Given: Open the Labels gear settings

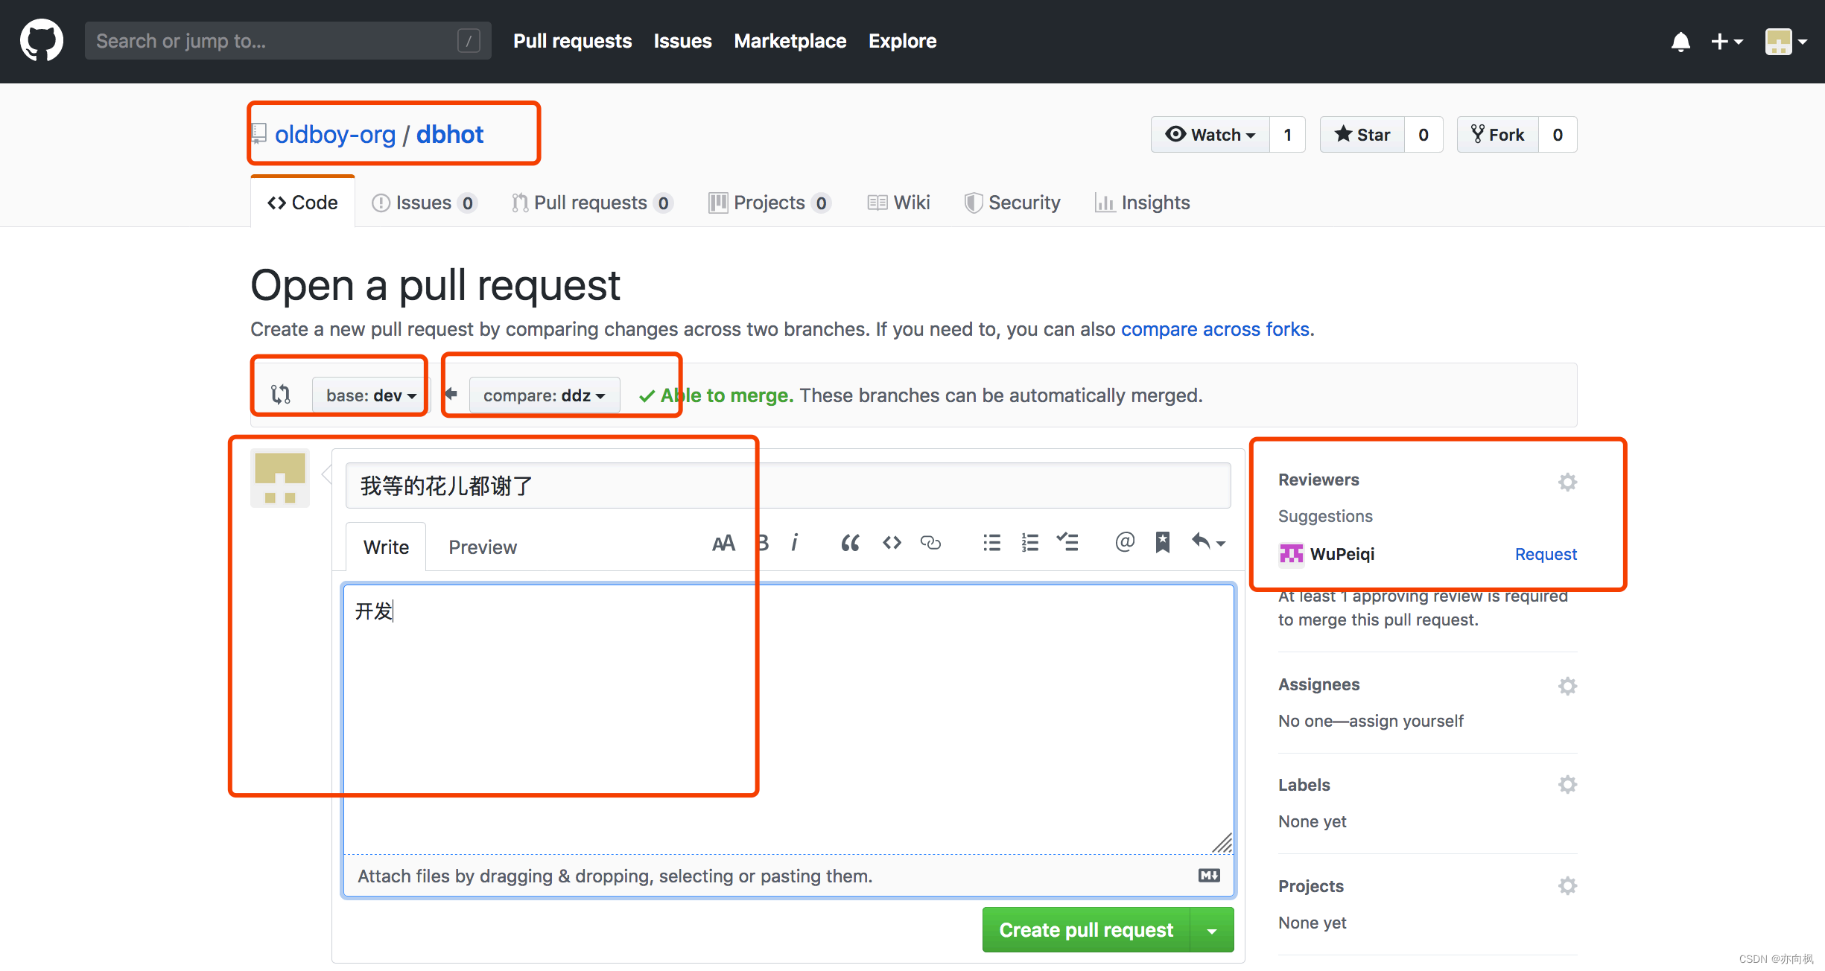Looking at the screenshot, I should (x=1567, y=785).
